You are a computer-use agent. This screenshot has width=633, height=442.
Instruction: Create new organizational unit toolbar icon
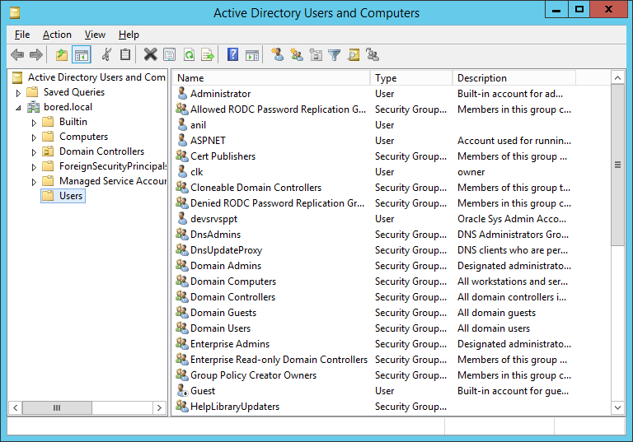316,54
